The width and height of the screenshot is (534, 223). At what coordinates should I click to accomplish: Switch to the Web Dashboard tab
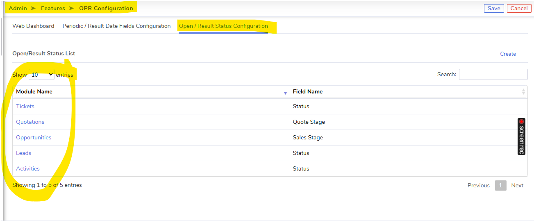click(x=33, y=26)
